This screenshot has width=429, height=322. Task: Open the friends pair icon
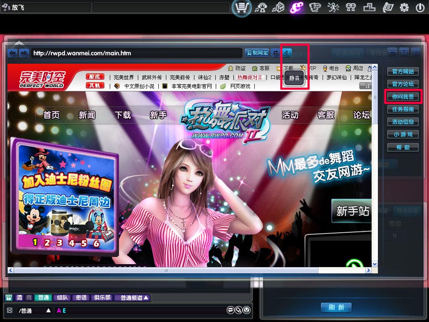pyautogui.click(x=351, y=8)
